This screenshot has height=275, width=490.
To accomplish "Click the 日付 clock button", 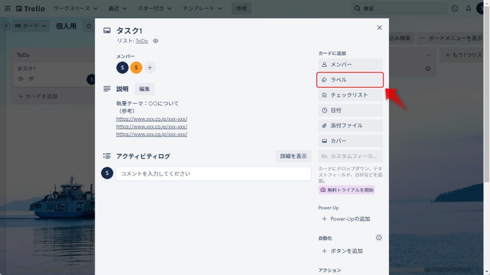I will click(x=350, y=110).
